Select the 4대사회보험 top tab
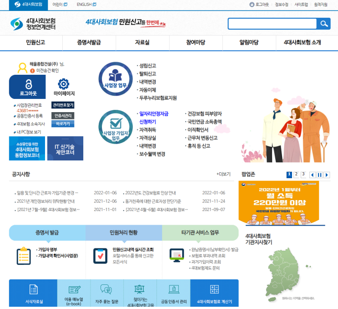The width and height of the screenshot is (338, 309). [x=28, y=5]
